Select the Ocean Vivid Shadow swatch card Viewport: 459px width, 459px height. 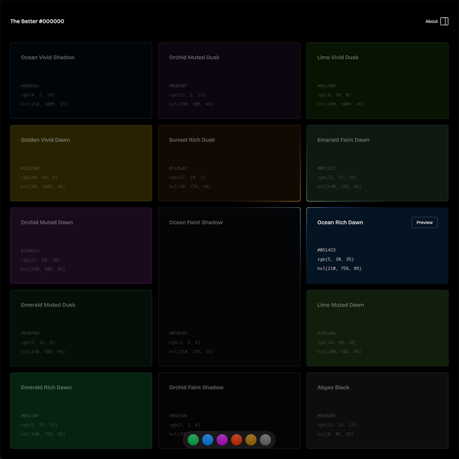coord(81,80)
